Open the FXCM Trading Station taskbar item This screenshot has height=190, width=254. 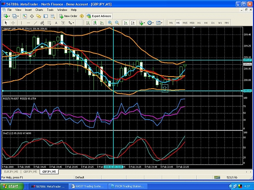pyautogui.click(x=128, y=186)
